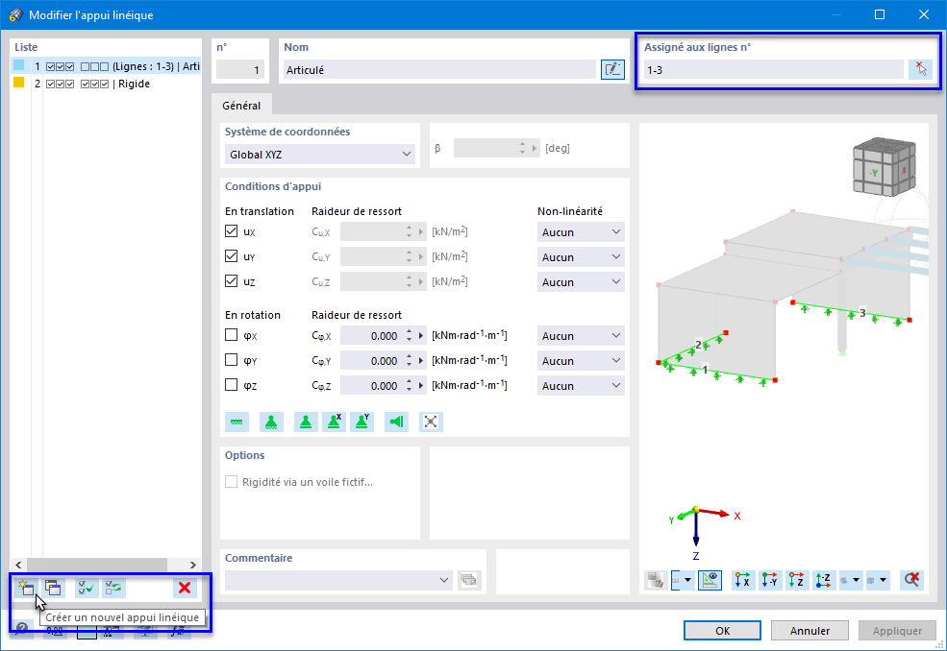The width and height of the screenshot is (947, 651).
Task: Open the φY non-linearity Aucun dropdown
Action: (581, 361)
